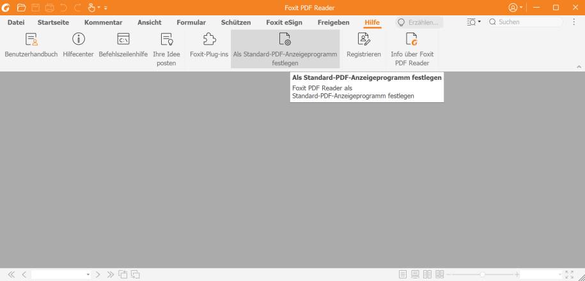Select single page view mode

pos(403,275)
